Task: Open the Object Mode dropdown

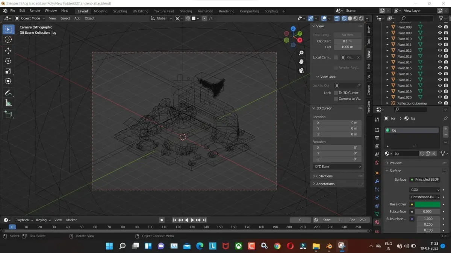Action: click(30, 18)
